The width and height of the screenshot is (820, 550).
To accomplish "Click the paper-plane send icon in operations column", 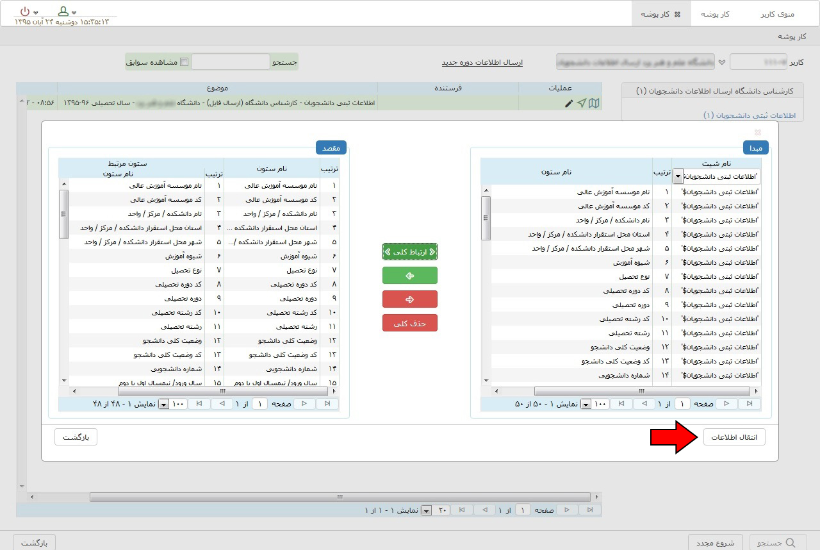I will (581, 103).
